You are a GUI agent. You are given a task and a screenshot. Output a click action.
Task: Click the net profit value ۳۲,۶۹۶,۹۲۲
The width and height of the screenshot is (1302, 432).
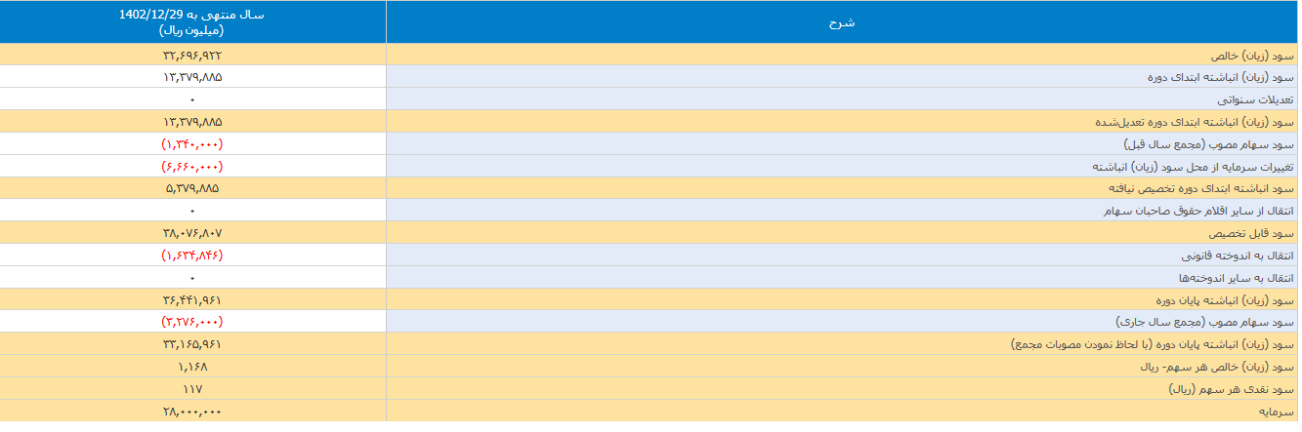click(x=192, y=55)
